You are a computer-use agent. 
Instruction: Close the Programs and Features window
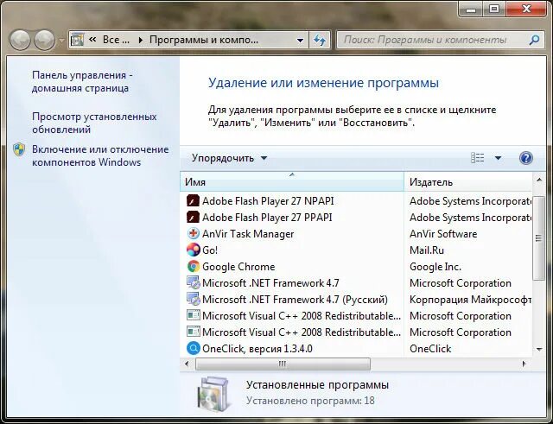[526, 9]
